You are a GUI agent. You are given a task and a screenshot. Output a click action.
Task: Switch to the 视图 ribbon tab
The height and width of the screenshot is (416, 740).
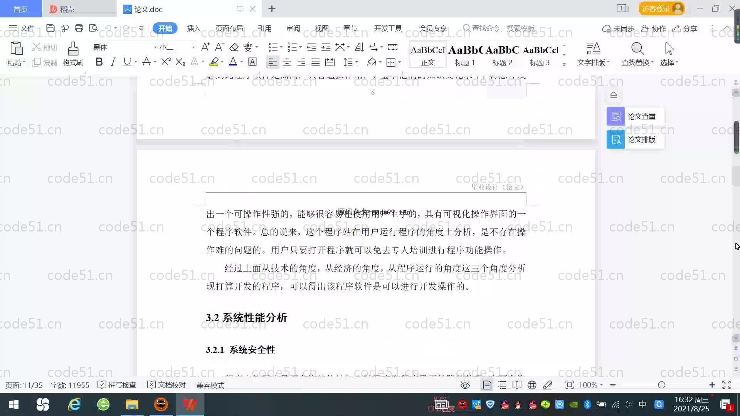[x=322, y=28]
